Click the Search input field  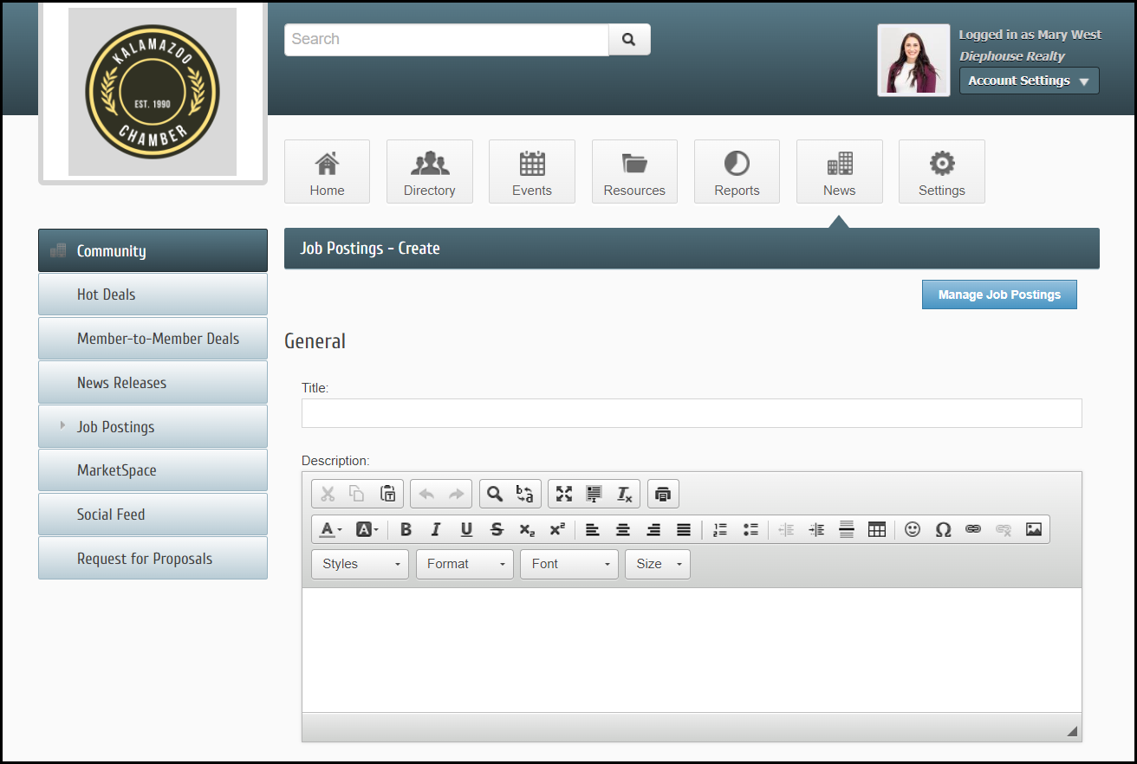(x=446, y=39)
